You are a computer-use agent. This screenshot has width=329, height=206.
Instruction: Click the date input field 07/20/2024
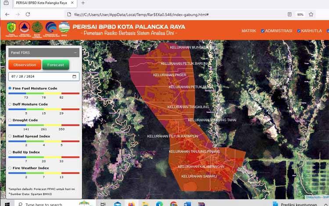click(44, 77)
